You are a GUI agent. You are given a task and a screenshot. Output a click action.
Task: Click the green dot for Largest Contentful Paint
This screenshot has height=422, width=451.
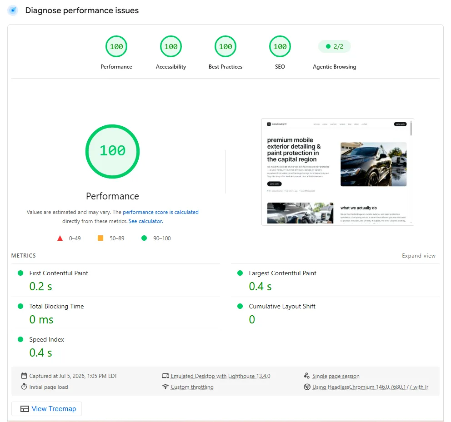tap(240, 273)
